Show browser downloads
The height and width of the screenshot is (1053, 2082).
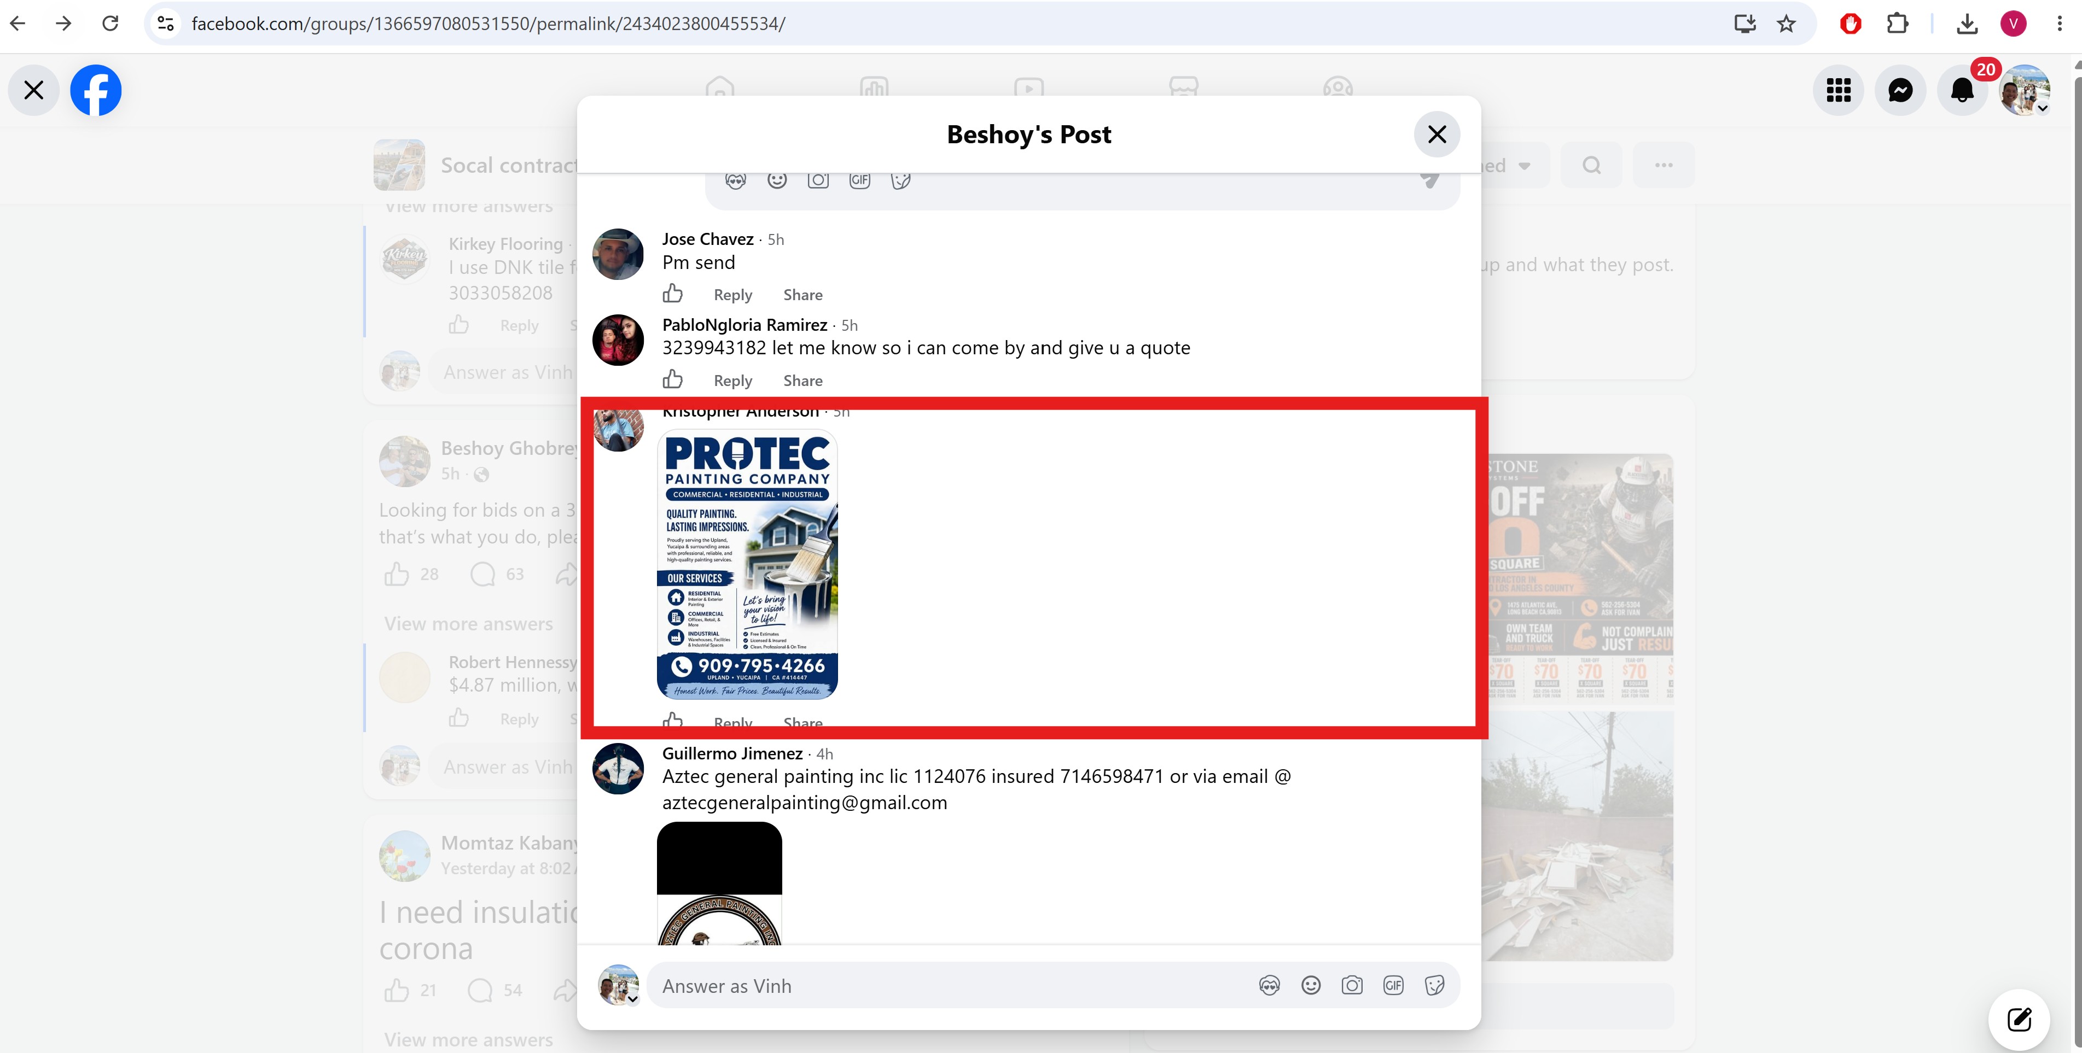click(1967, 24)
